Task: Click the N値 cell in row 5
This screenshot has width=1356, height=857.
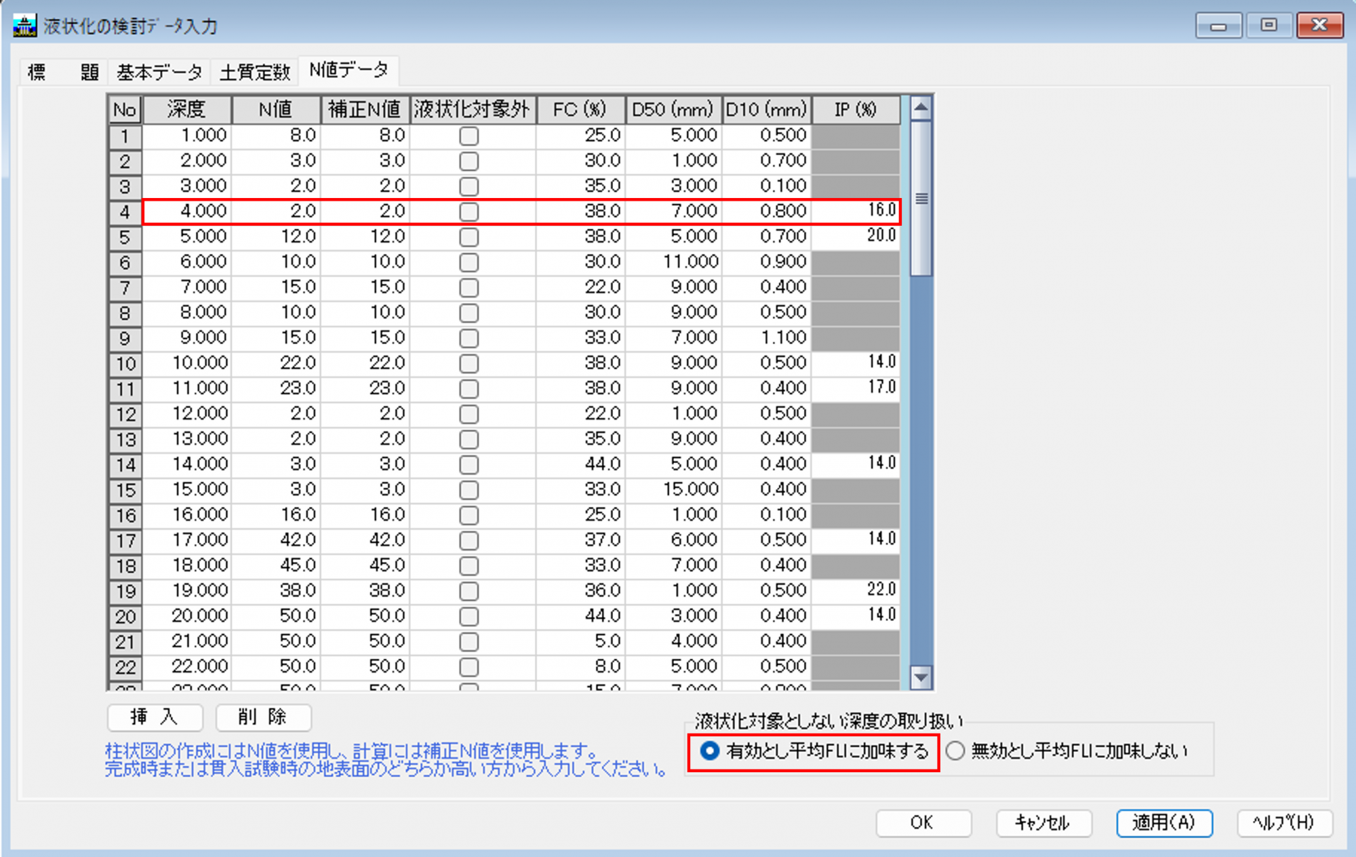Action: pyautogui.click(x=277, y=237)
